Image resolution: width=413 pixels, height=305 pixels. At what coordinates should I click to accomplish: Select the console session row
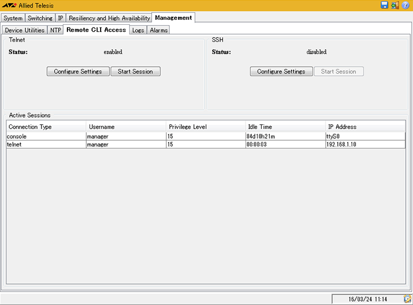point(206,136)
